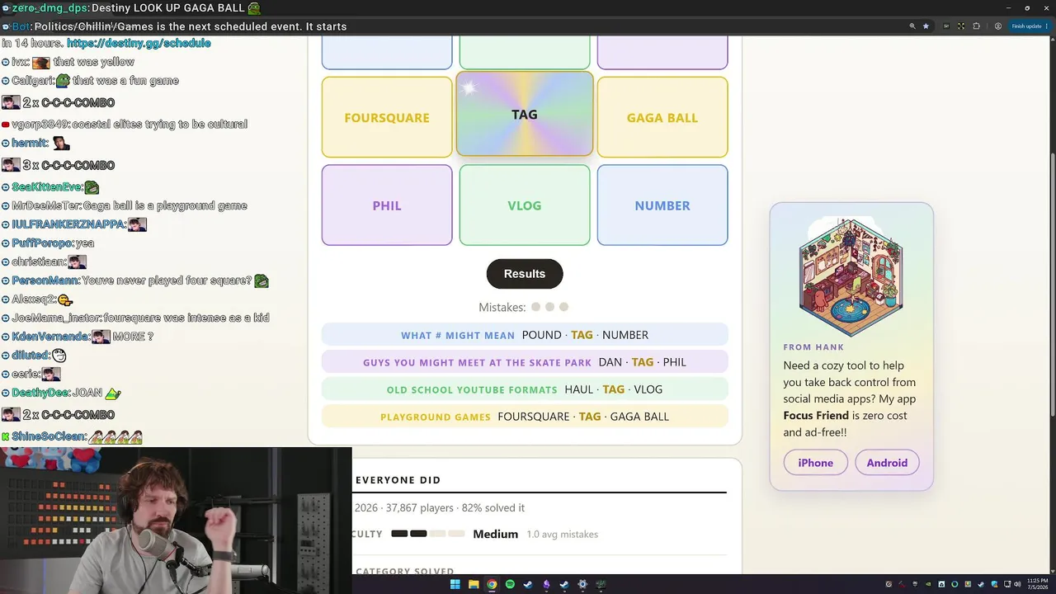Click the emote after Alexsq2's name
The height and width of the screenshot is (594, 1056).
(65, 299)
